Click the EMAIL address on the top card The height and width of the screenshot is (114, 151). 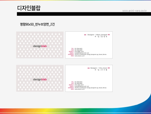[x=82, y=53]
